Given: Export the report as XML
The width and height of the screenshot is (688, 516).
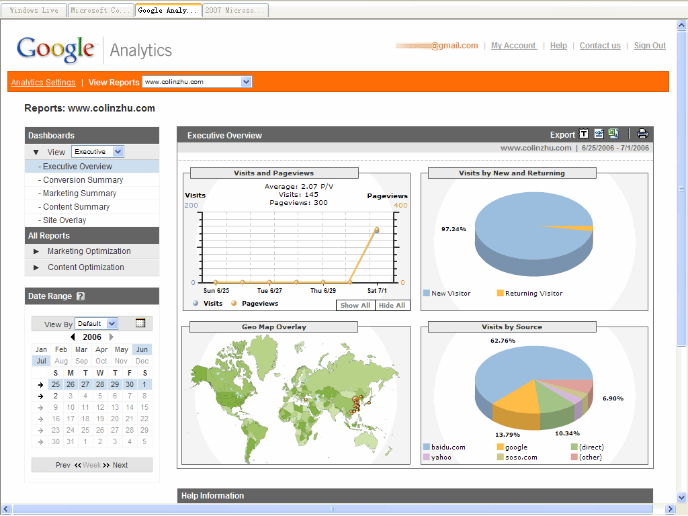Looking at the screenshot, I should click(x=598, y=134).
